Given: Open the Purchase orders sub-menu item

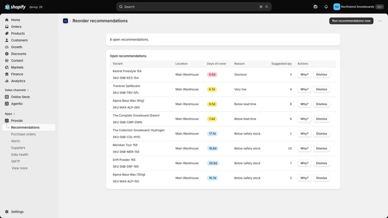Looking at the screenshot, I should [x=23, y=134].
